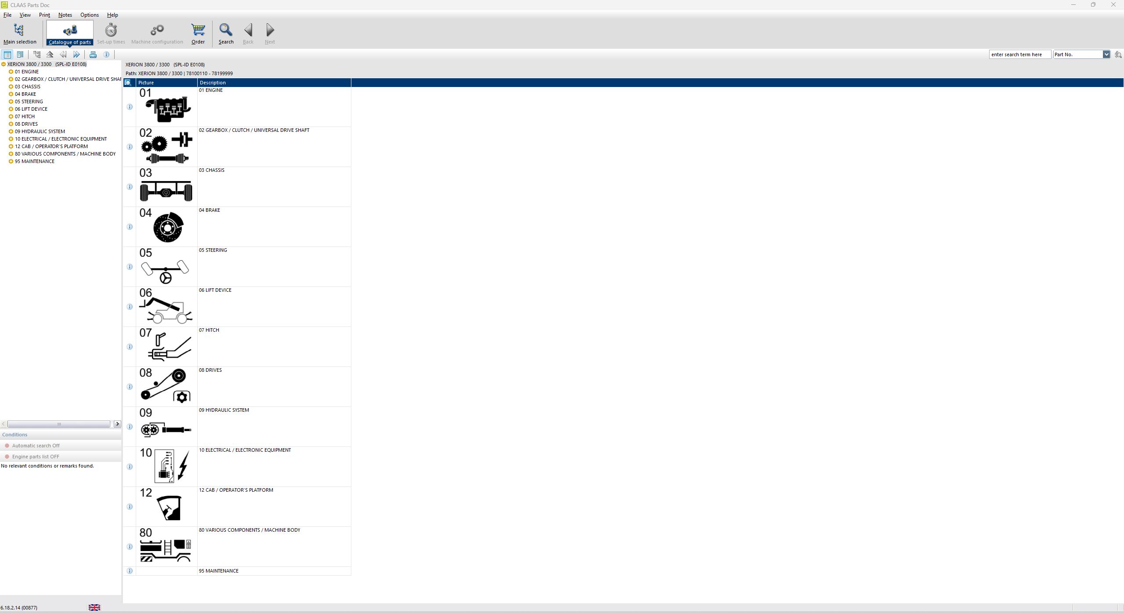The height and width of the screenshot is (613, 1124).
Task: Open the Main selection view
Action: (x=19, y=33)
